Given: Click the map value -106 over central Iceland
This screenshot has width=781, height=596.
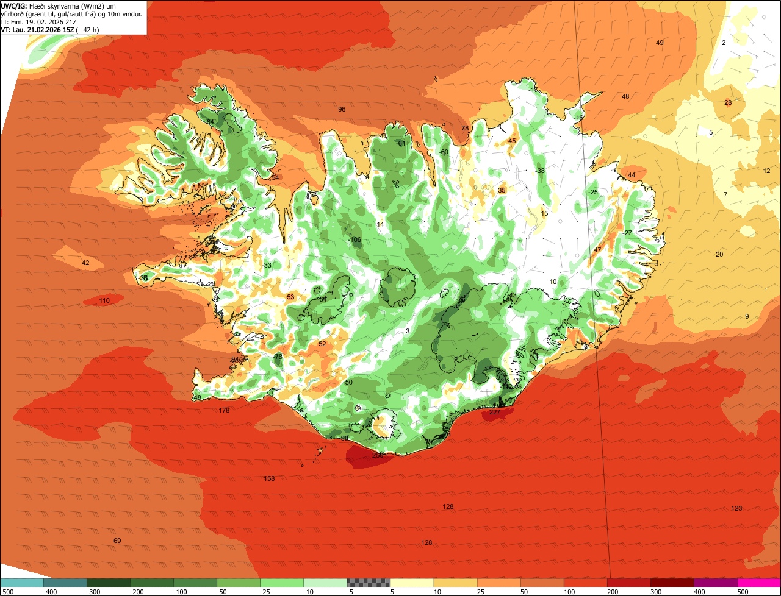Looking at the screenshot, I should tap(355, 239).
